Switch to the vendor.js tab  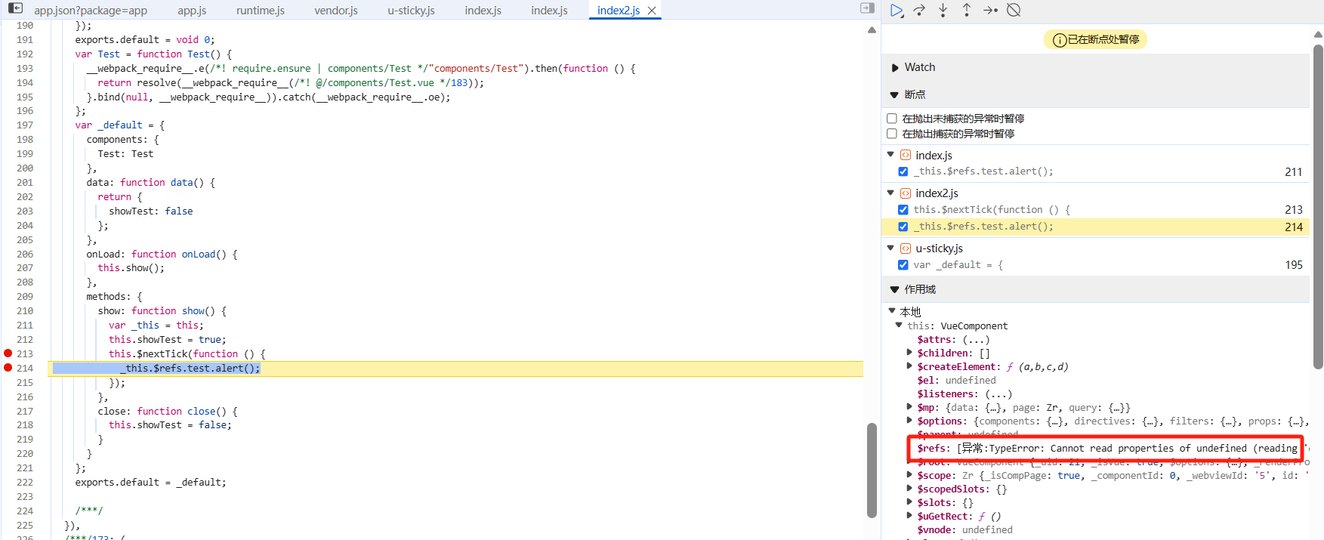click(x=336, y=11)
